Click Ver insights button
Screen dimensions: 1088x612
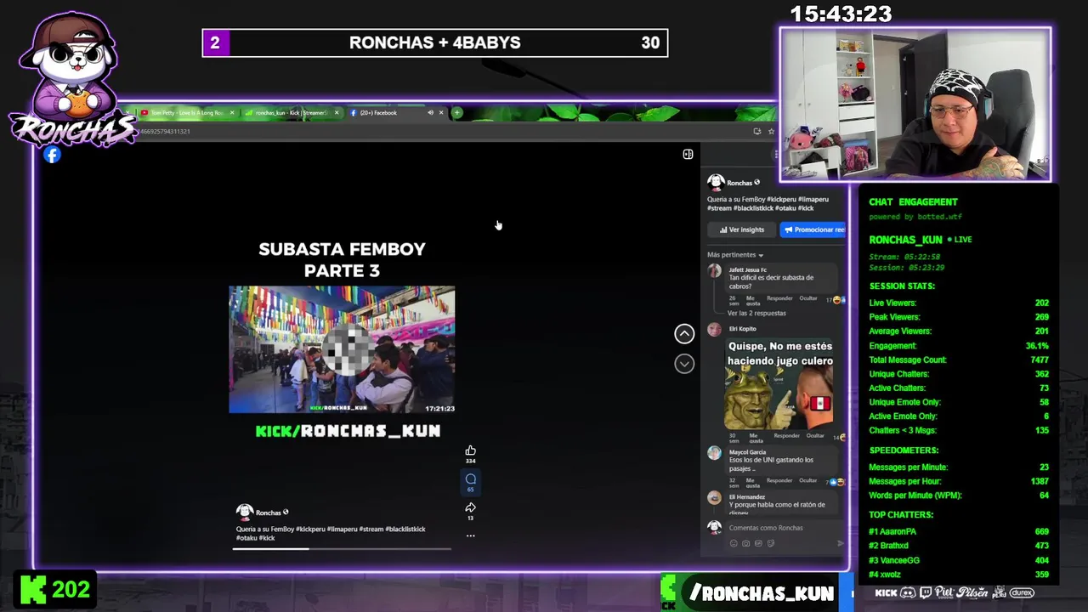pyautogui.click(x=742, y=229)
